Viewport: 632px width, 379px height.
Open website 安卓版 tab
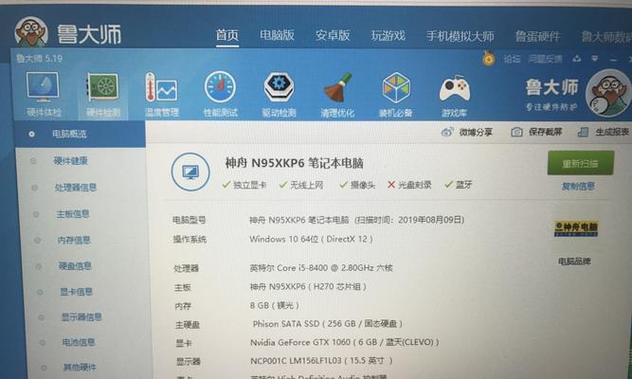pos(333,35)
